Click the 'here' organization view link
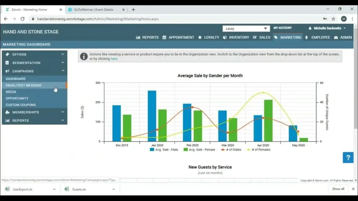This screenshot has width=358, height=201. click(x=114, y=59)
